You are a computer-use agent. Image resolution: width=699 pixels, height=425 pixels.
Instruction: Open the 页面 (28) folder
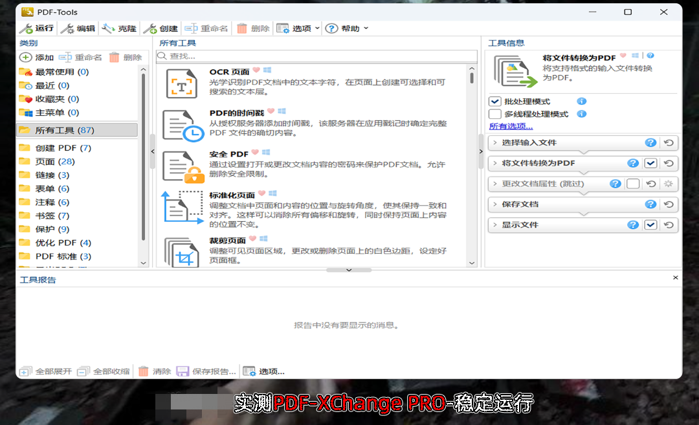(47, 161)
